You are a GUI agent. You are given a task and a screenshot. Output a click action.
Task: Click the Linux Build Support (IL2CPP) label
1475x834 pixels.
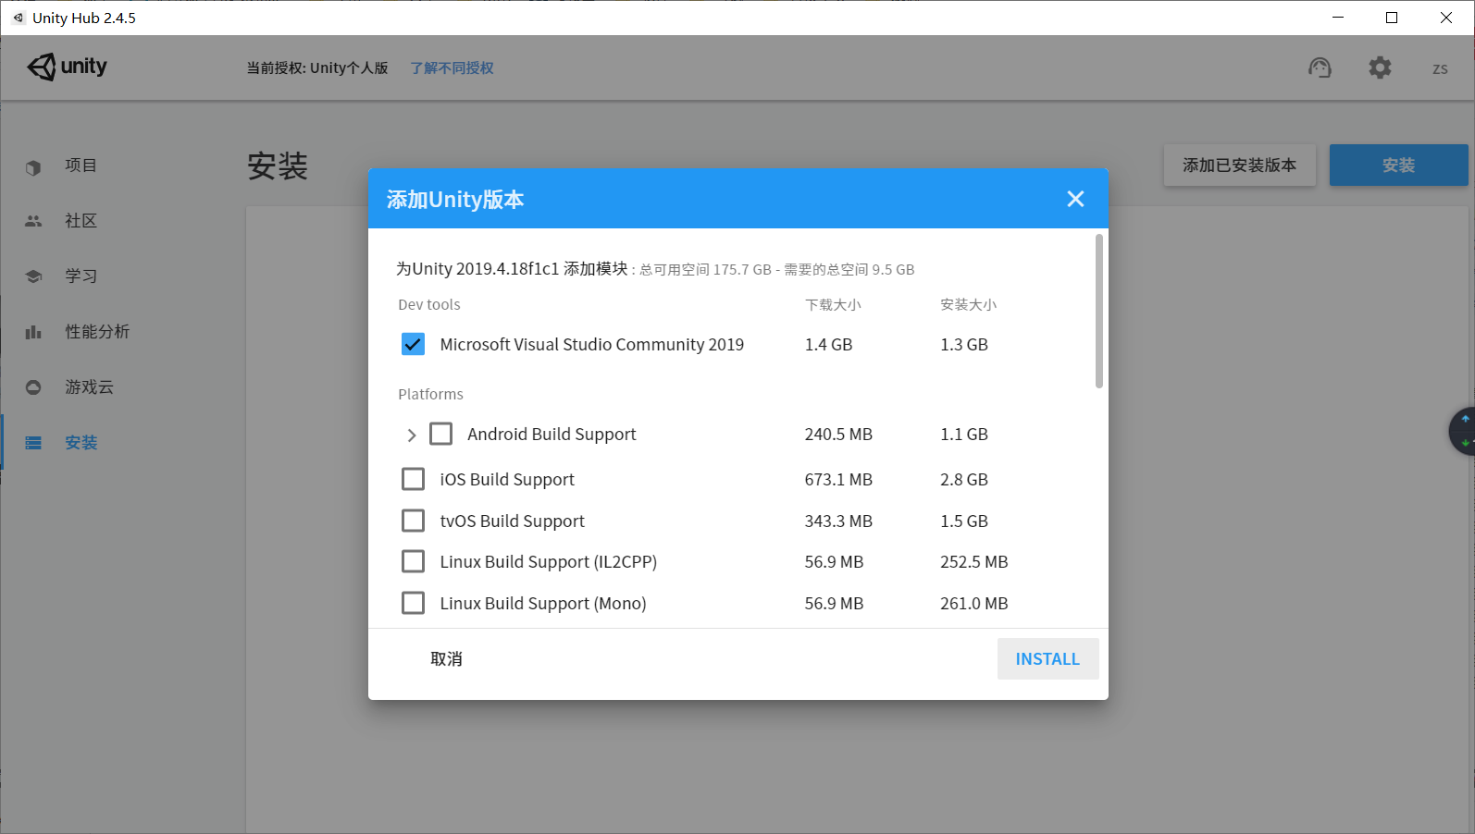coord(548,561)
